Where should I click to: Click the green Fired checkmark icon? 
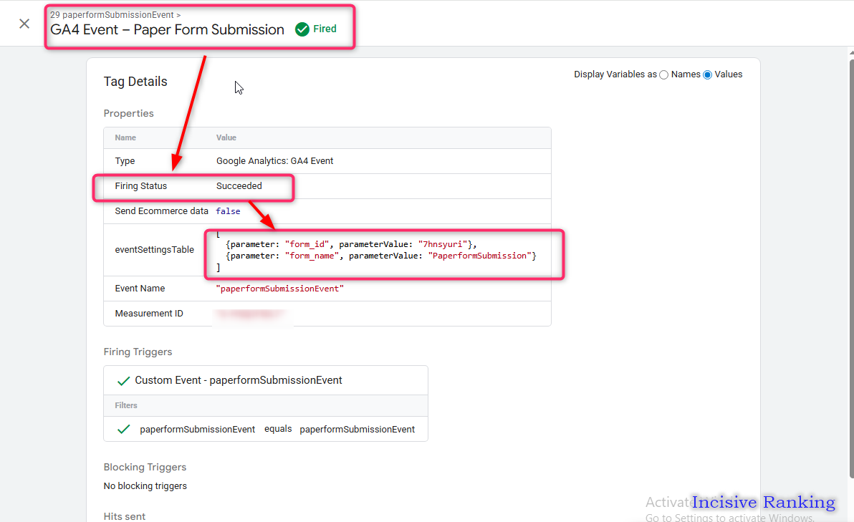302,29
